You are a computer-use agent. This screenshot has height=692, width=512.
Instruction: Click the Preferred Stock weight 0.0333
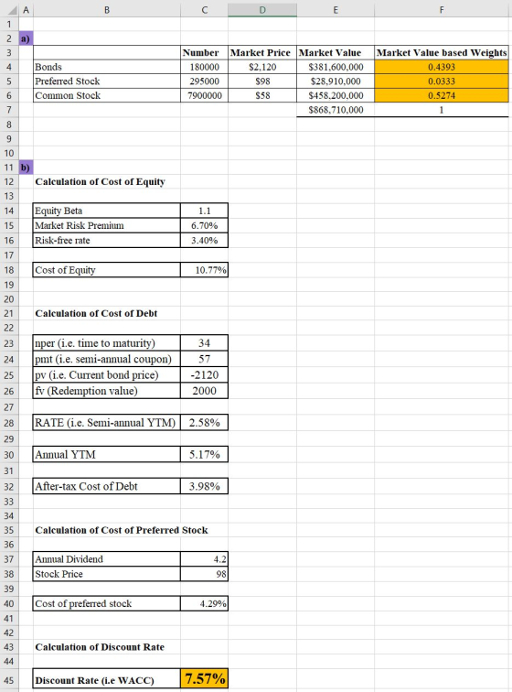point(442,81)
